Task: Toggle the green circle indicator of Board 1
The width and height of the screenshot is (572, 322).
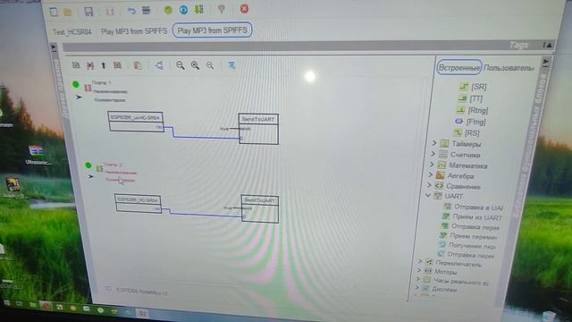Action: 75,85
